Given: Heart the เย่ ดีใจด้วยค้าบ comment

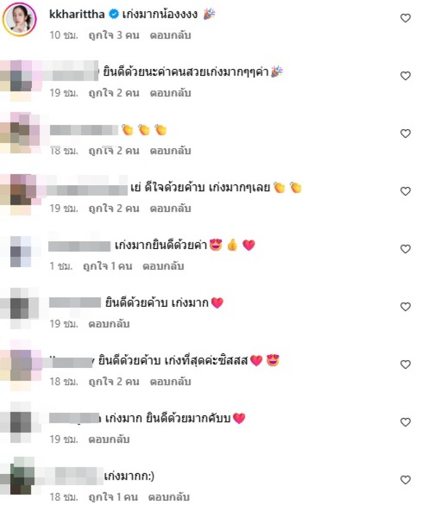Looking at the screenshot, I should click(405, 191).
